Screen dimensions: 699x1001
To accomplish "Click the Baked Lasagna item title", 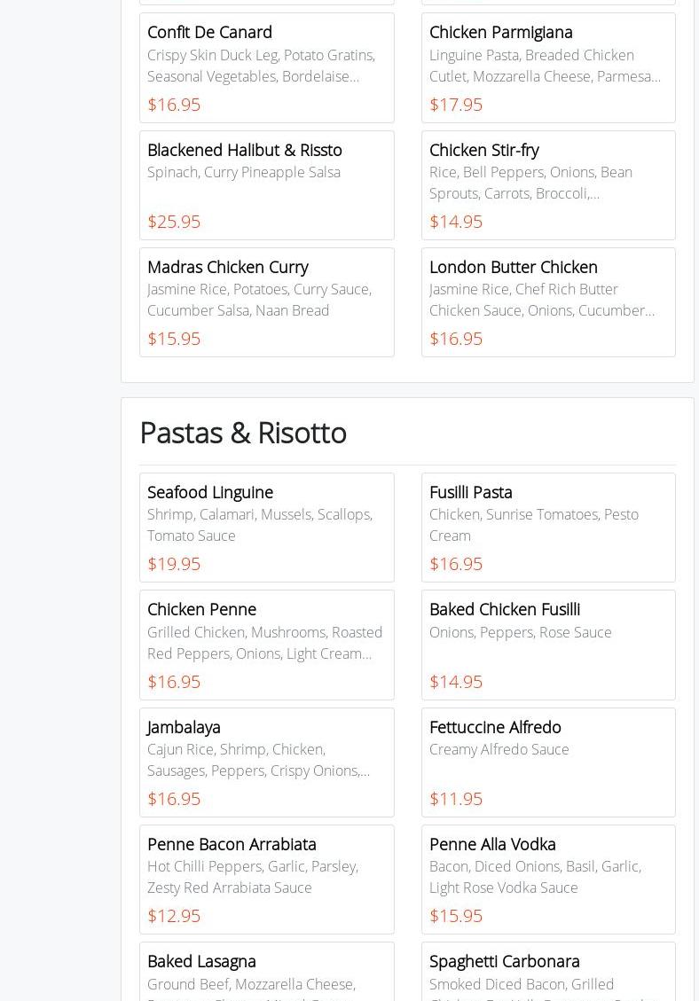I will click(x=201, y=961).
